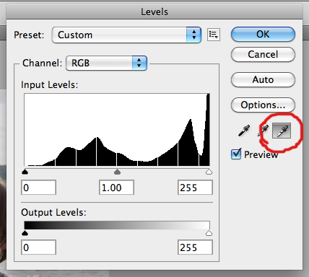Click the Auto button
Image resolution: width=309 pixels, height=277 pixels.
(x=263, y=80)
